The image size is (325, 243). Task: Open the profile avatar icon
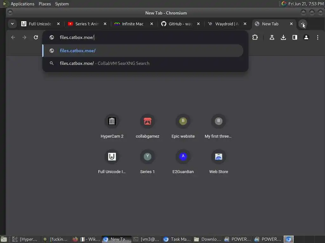(x=306, y=37)
